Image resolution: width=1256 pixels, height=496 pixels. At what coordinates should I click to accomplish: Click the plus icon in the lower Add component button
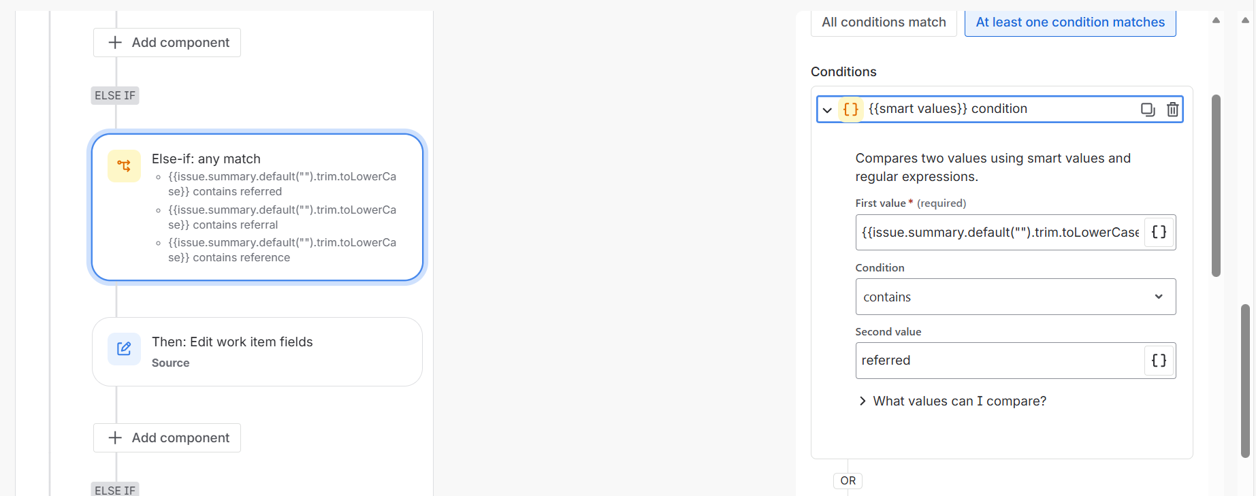115,437
